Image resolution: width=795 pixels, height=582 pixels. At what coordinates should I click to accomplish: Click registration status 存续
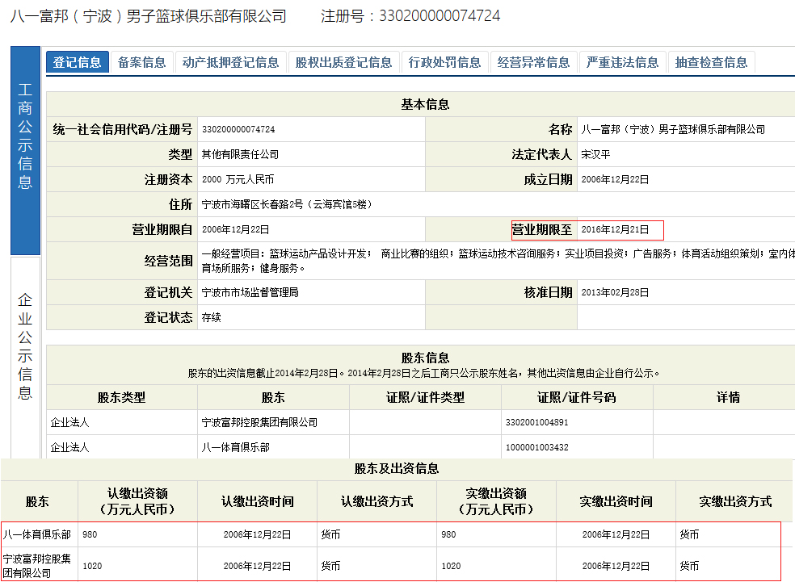(x=212, y=317)
